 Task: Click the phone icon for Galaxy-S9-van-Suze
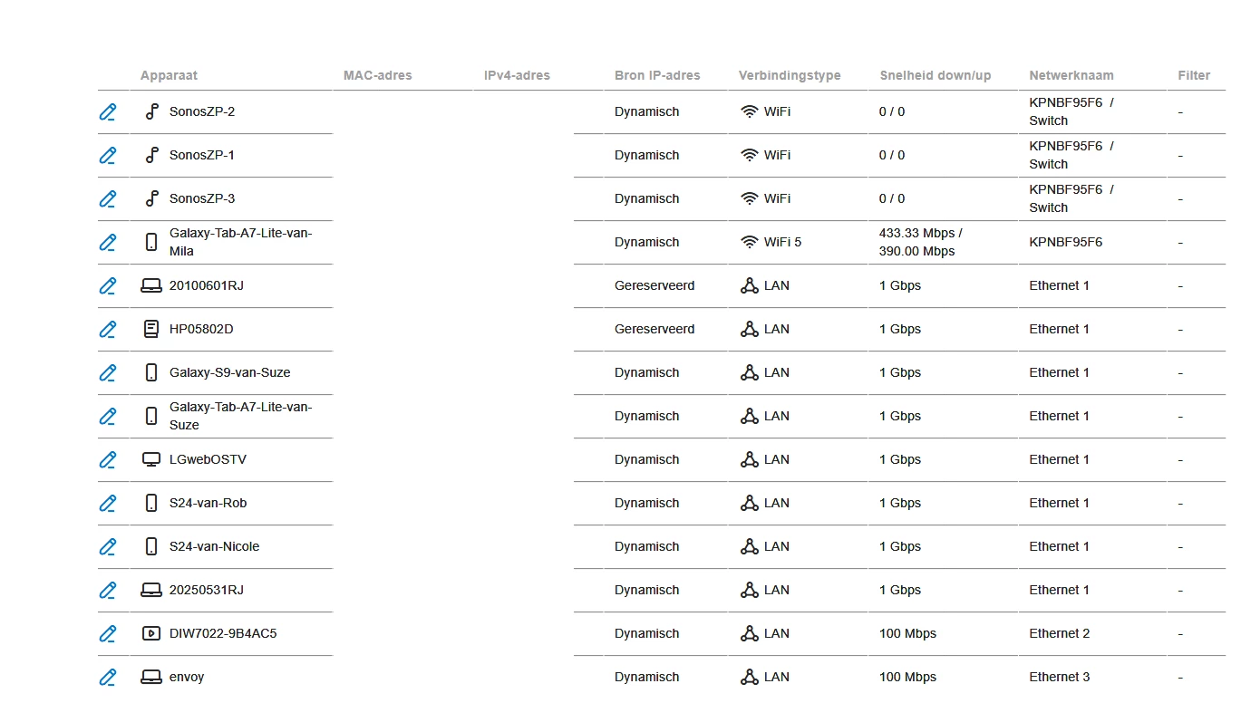pos(151,372)
